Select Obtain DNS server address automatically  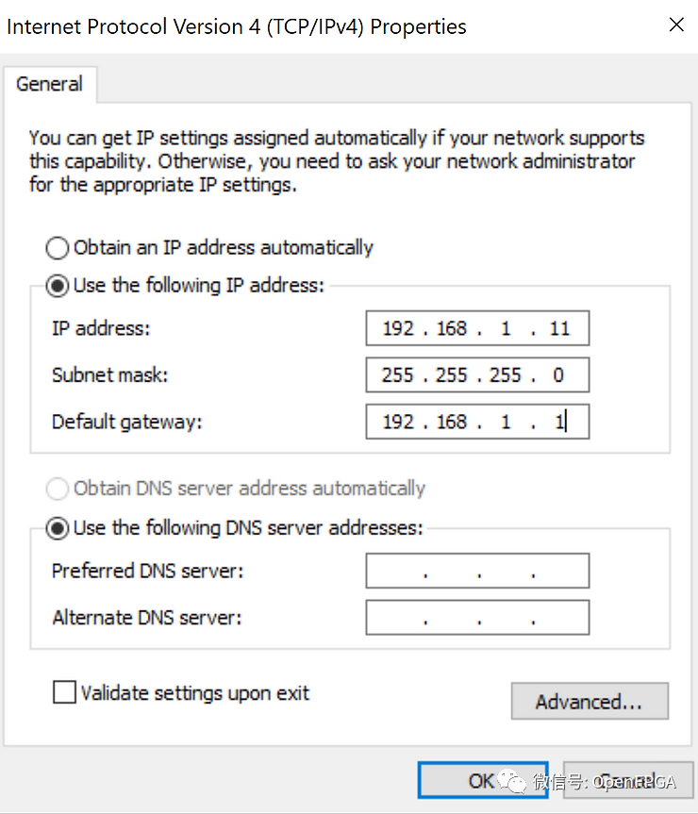[57, 489]
